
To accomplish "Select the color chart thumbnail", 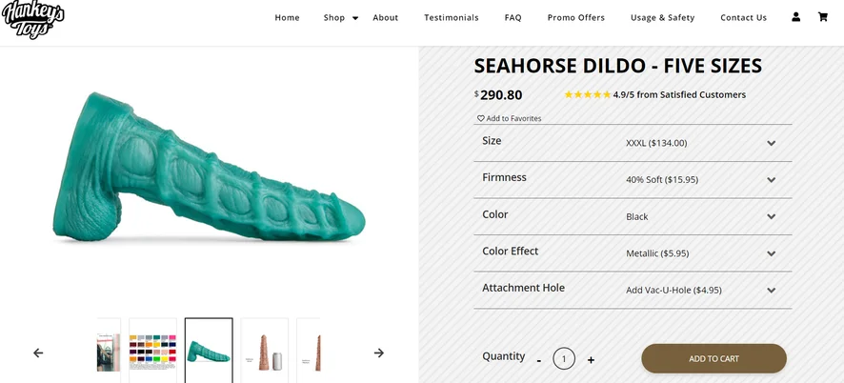I will (x=152, y=351).
